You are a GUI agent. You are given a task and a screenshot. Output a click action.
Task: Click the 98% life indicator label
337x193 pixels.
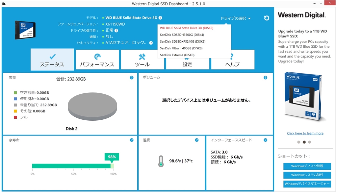(x=112, y=157)
